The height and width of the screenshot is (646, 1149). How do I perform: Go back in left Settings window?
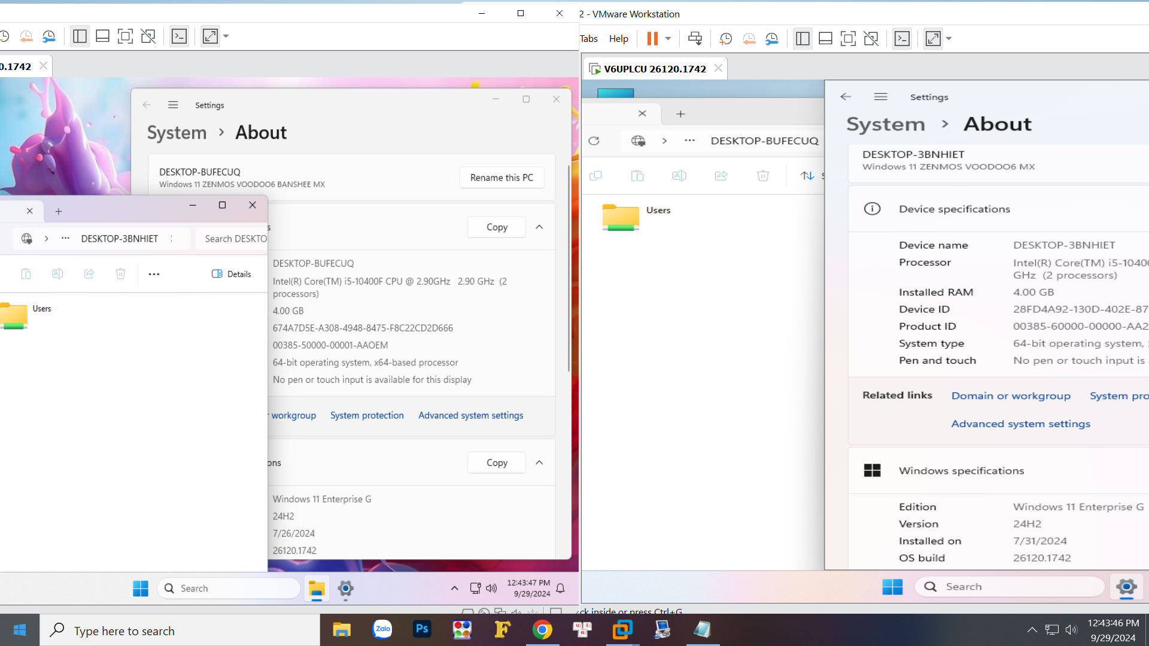pos(147,105)
